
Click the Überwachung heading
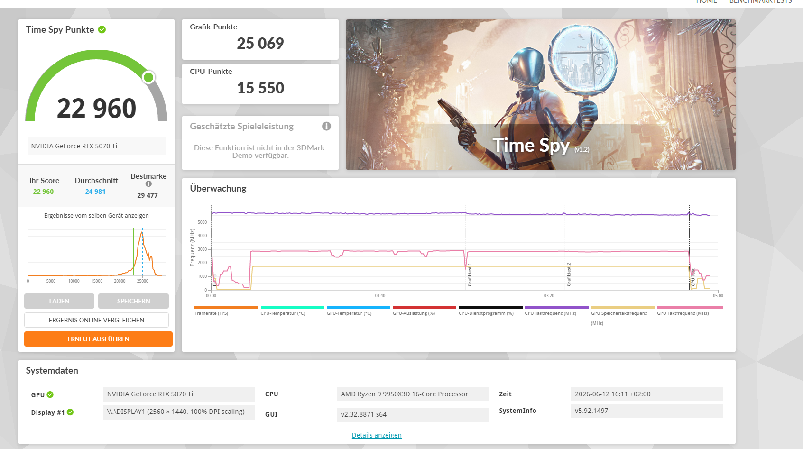[218, 188]
